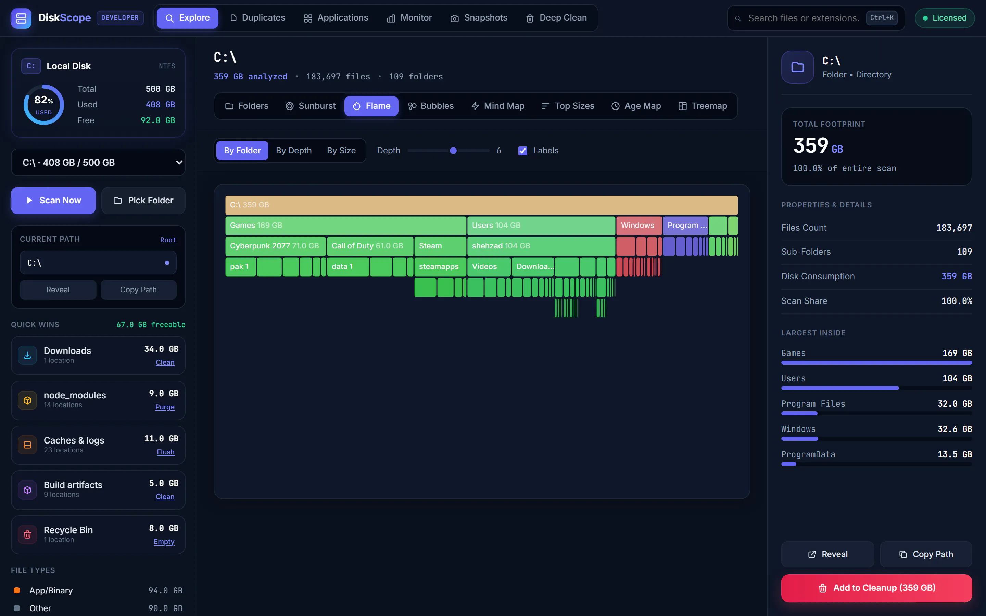Open the C:\ drive selector dropdown
986x616 pixels.
click(x=98, y=162)
